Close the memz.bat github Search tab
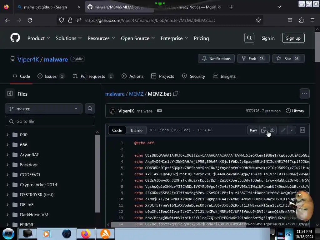 click(x=78, y=7)
